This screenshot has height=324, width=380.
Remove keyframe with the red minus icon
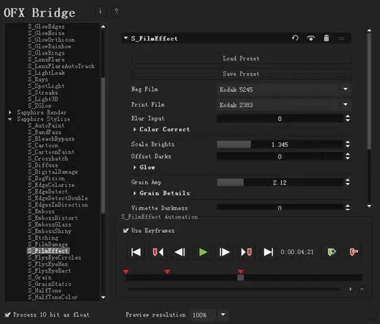pos(354,252)
